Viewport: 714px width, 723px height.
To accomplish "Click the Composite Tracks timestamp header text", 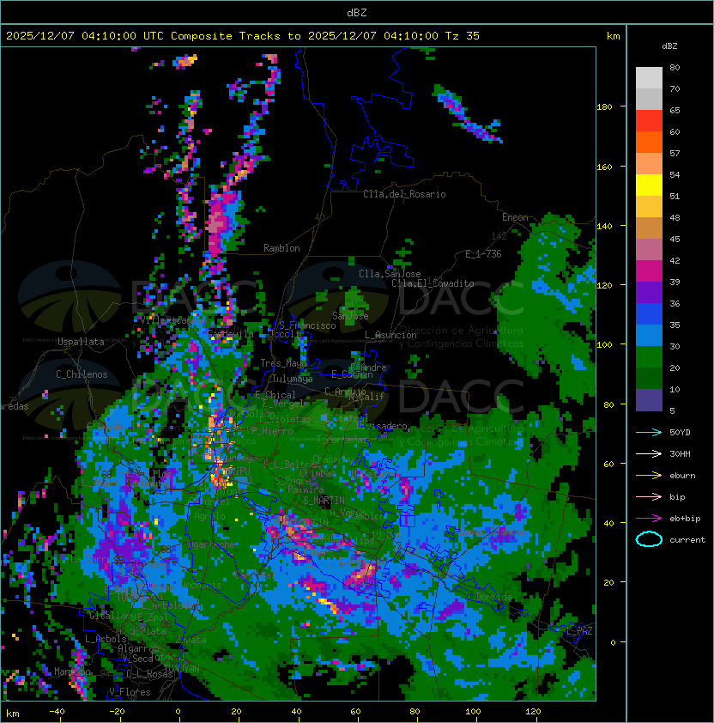I will click(x=243, y=36).
